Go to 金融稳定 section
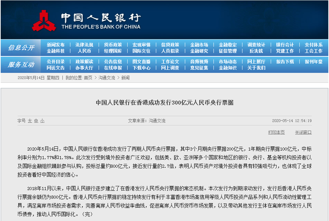Viewport: 329px width, 221px height. 228,45
